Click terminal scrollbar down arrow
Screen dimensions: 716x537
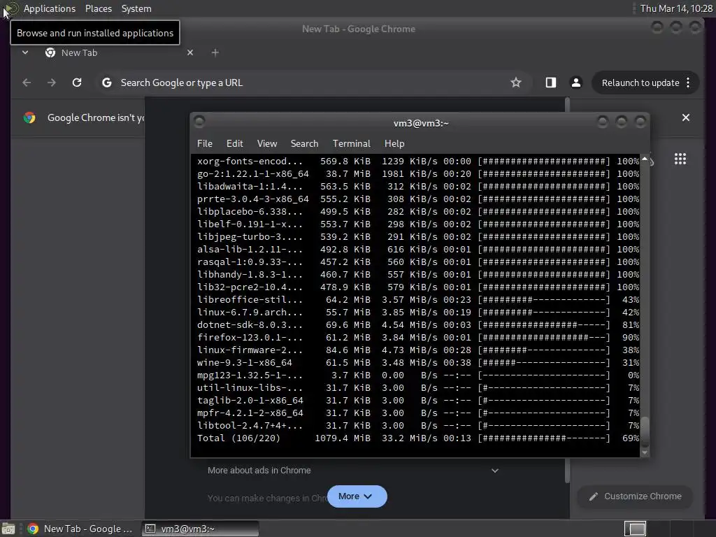tap(645, 452)
